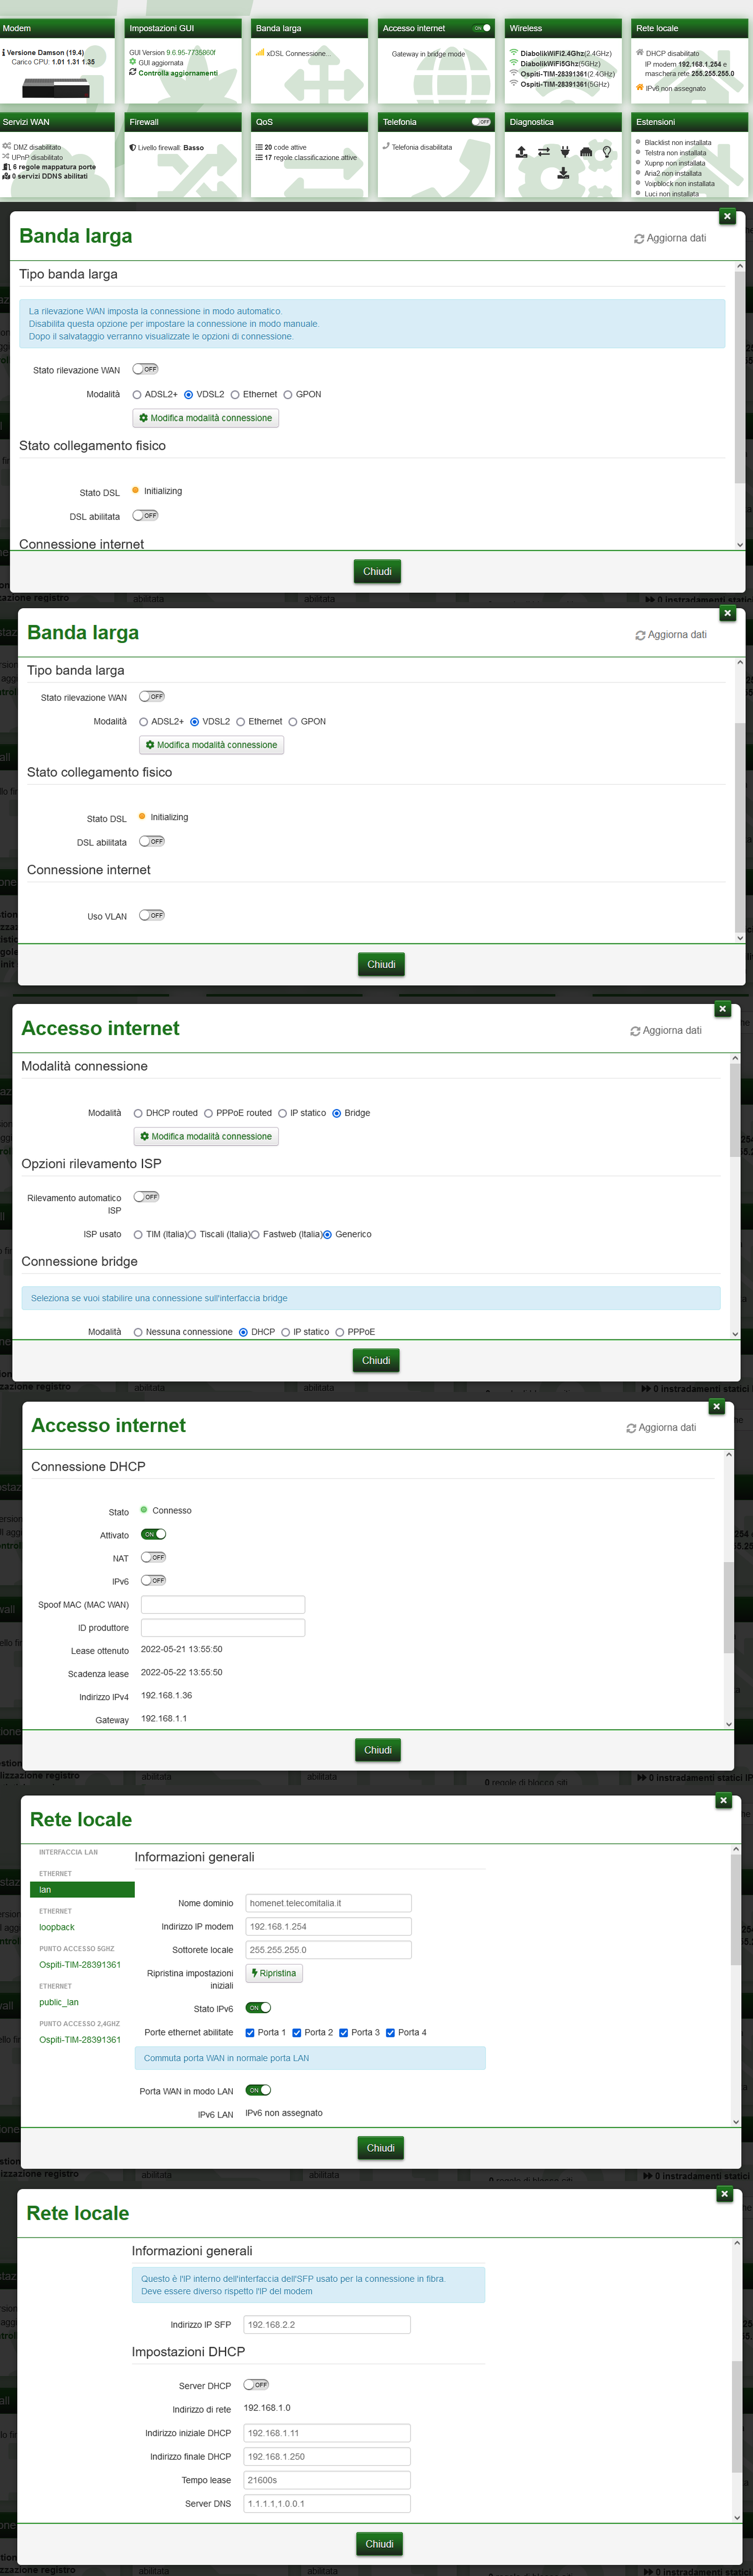Click the upload arrow icon in Diagnostica card
The image size is (753, 2576).
(521, 152)
